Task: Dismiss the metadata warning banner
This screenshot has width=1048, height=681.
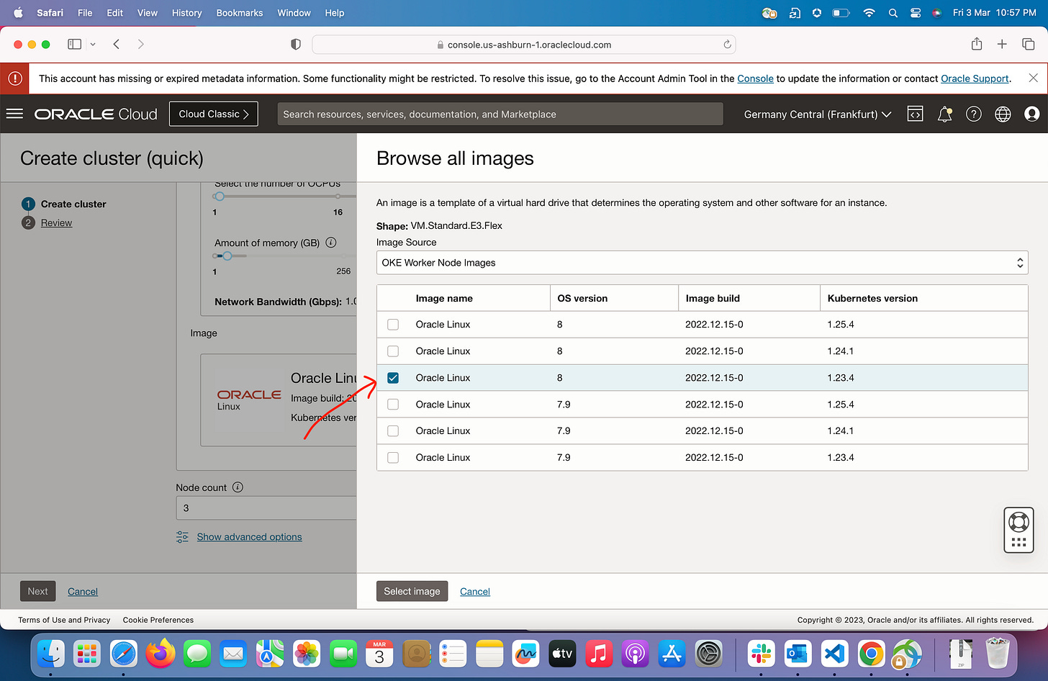Action: point(1033,78)
